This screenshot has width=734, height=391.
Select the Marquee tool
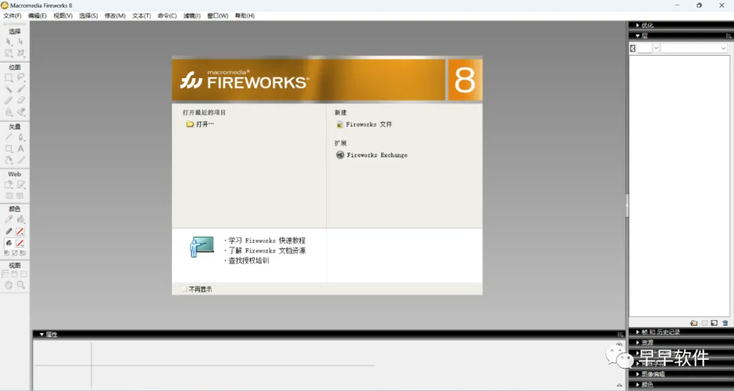(x=8, y=78)
